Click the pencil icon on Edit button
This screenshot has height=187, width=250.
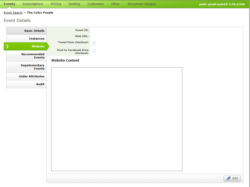[229, 178]
